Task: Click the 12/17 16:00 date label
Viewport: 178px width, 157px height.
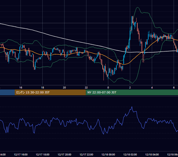Action: click(x=21, y=154)
